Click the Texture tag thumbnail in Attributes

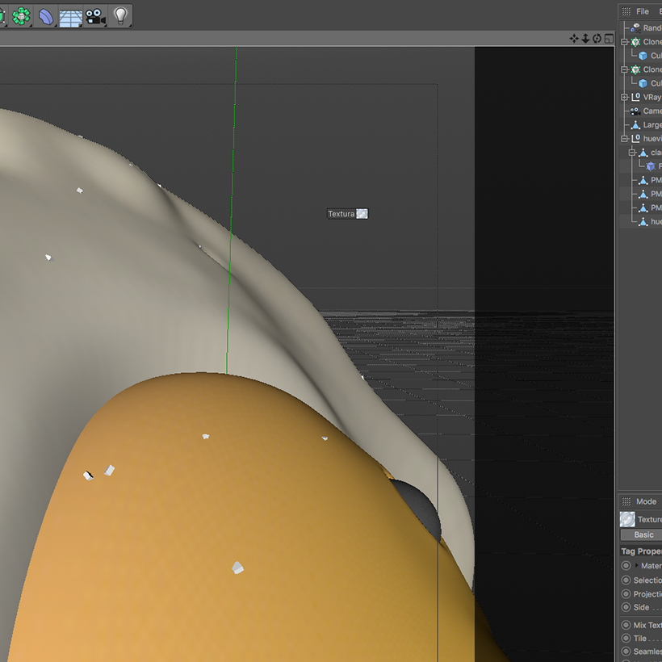[x=627, y=519]
